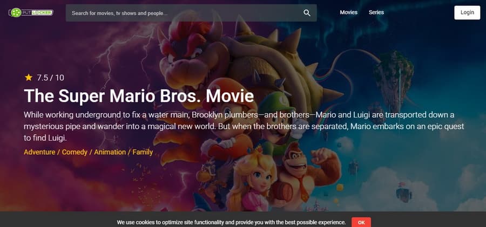Select the Comedy genre link
Screen dimensions: 486x227
[x=75, y=152]
